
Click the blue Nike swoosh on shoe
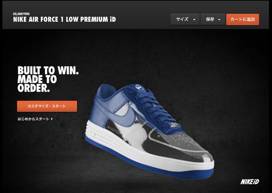tap(125, 116)
